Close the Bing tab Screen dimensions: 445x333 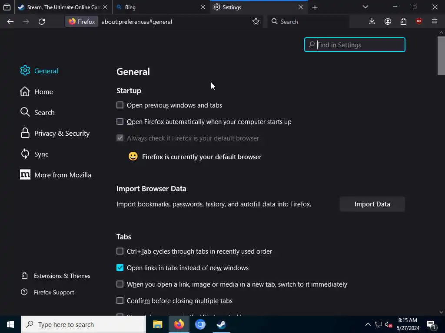203,7
